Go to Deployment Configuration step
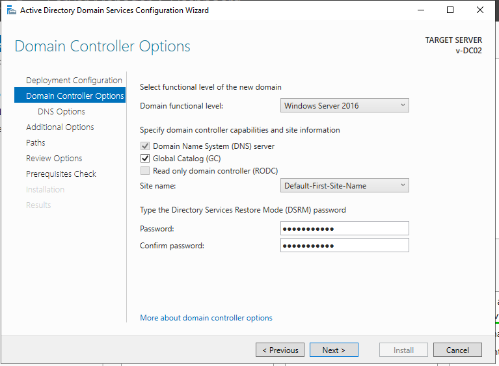The width and height of the screenshot is (499, 366). click(74, 80)
